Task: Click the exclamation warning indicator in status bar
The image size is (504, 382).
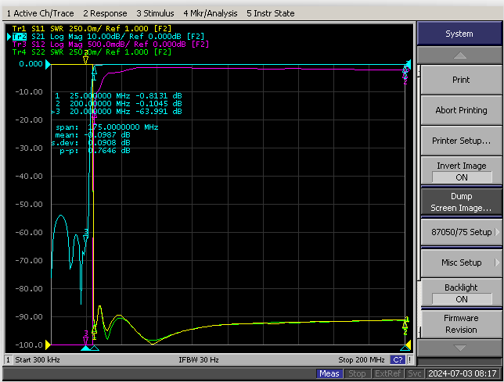Action: point(410,360)
